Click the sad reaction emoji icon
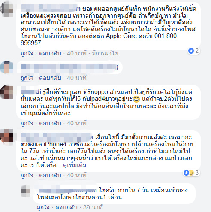 coord(191,173)
